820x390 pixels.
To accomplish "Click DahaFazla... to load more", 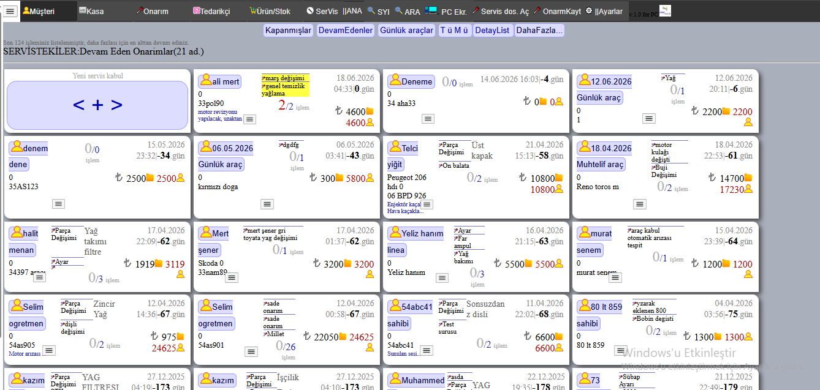I will click(539, 30).
